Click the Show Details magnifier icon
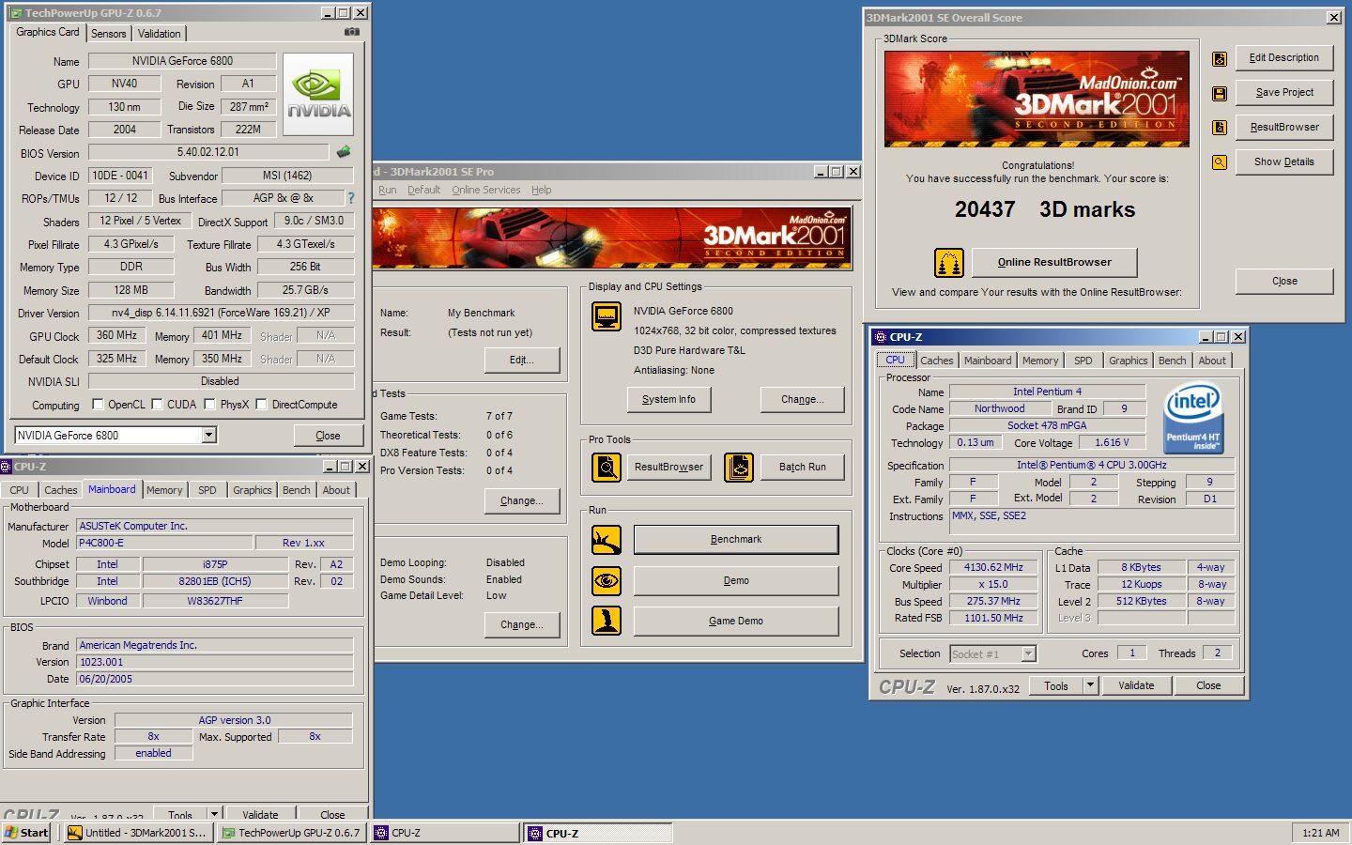 coord(1220,162)
